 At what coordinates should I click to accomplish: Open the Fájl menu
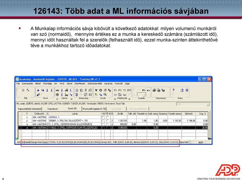click(18, 84)
